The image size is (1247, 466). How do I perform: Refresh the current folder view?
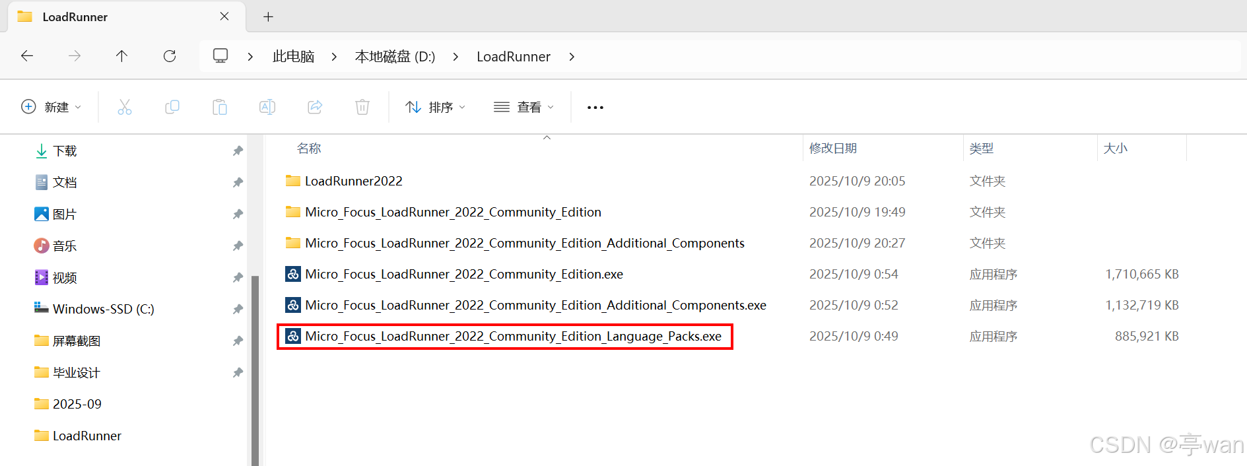[170, 56]
